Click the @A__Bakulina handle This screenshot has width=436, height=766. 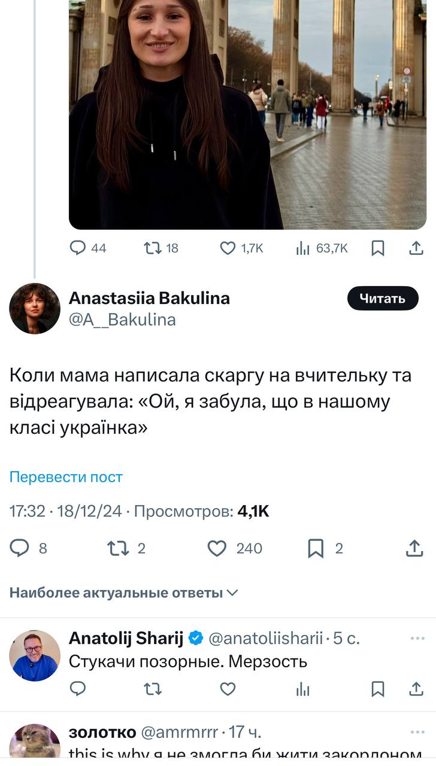click(122, 320)
